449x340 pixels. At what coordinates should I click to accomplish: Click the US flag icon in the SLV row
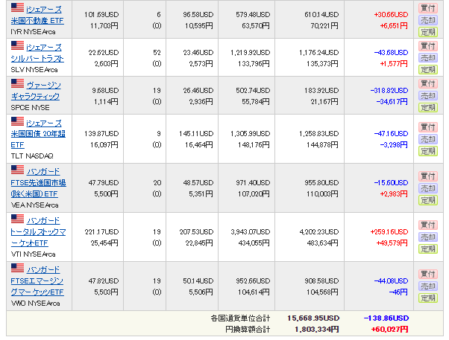coord(17,45)
